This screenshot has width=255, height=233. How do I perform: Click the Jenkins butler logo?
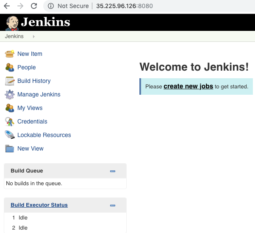(12, 22)
